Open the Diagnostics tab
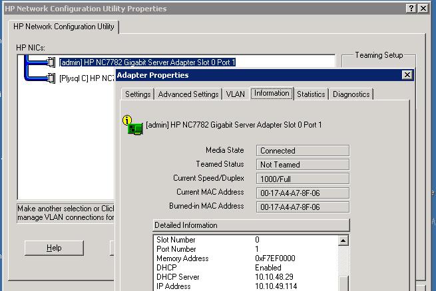436x291 pixels. [x=351, y=94]
